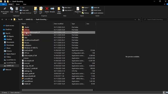
Task: Open the File tab
Action: pyautogui.click(x=3, y=4)
